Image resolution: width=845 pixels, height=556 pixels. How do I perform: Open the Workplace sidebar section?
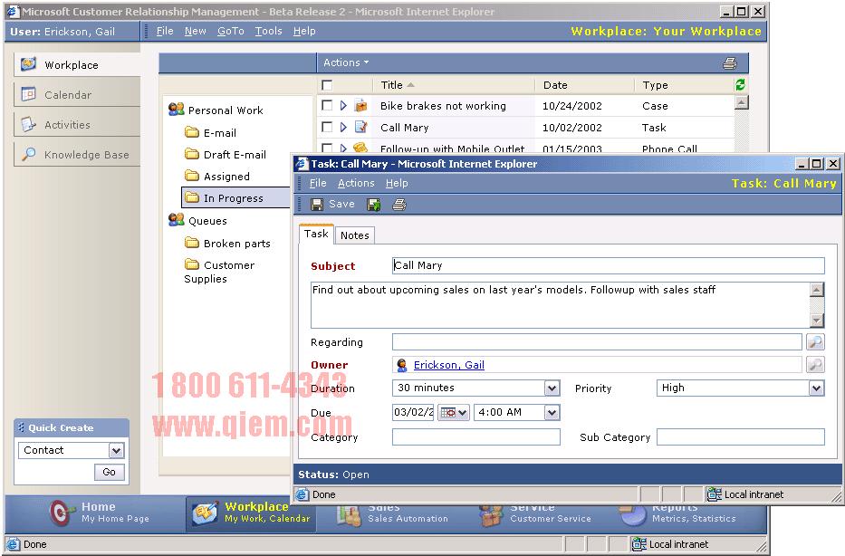pyautogui.click(x=77, y=64)
